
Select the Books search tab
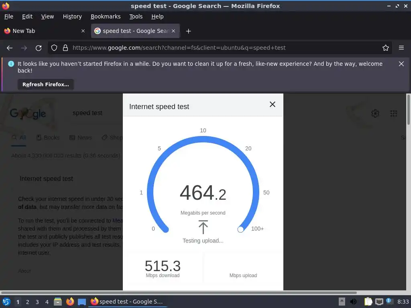point(48,138)
